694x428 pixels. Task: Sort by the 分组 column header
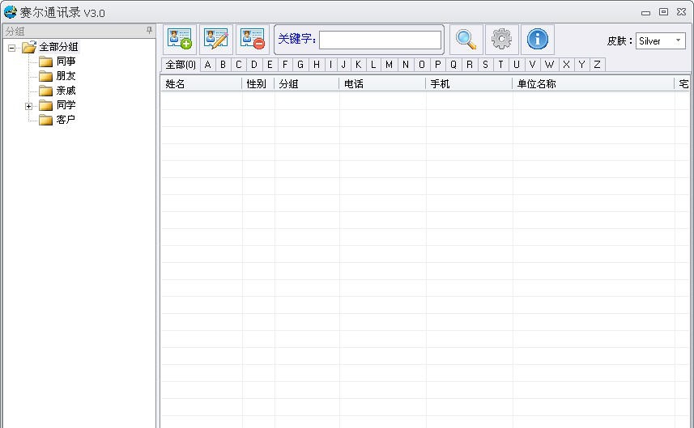coord(307,83)
